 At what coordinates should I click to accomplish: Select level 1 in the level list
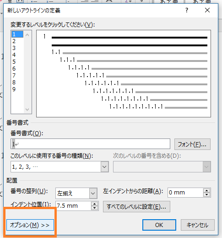pyautogui.click(x=17, y=34)
